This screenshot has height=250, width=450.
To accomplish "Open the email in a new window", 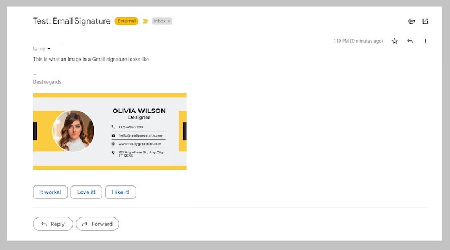I will (x=425, y=21).
